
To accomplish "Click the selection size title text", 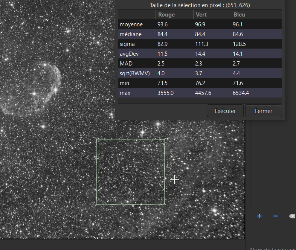I will tap(200, 5).
